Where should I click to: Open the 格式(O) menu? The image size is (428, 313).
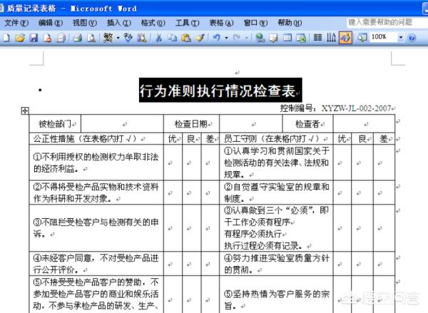coord(153,23)
